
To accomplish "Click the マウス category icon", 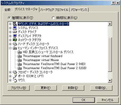I will pos(15,80).
